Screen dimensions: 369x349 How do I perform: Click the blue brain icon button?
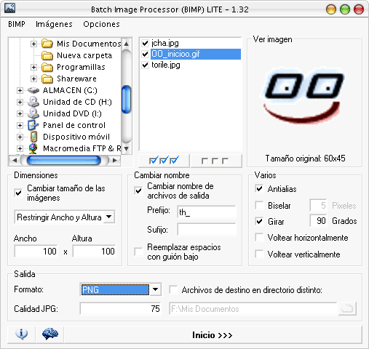(x=50, y=334)
